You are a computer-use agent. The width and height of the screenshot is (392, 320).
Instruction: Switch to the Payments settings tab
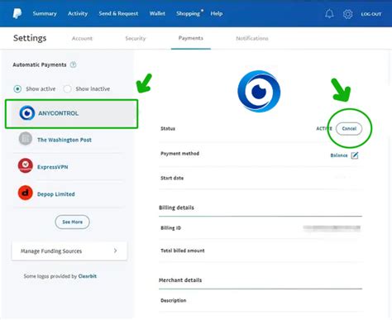click(x=191, y=38)
